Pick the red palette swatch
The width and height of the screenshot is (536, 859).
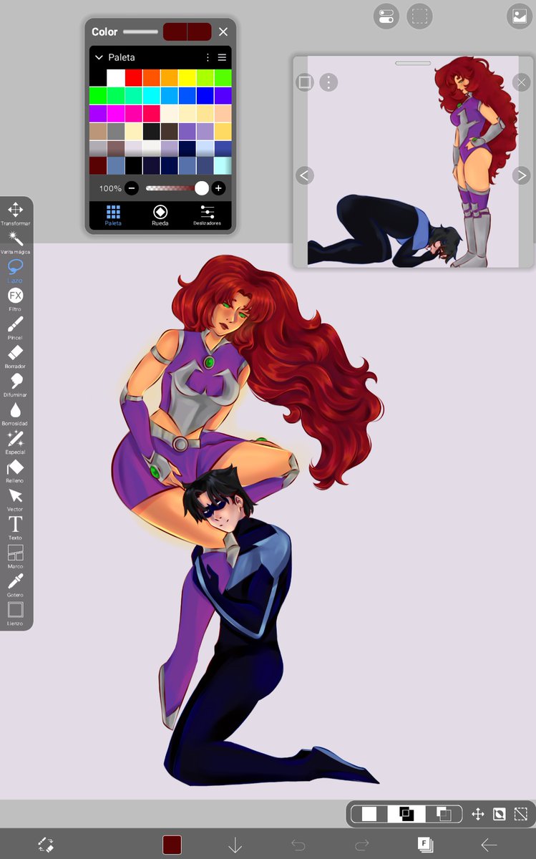(x=134, y=77)
